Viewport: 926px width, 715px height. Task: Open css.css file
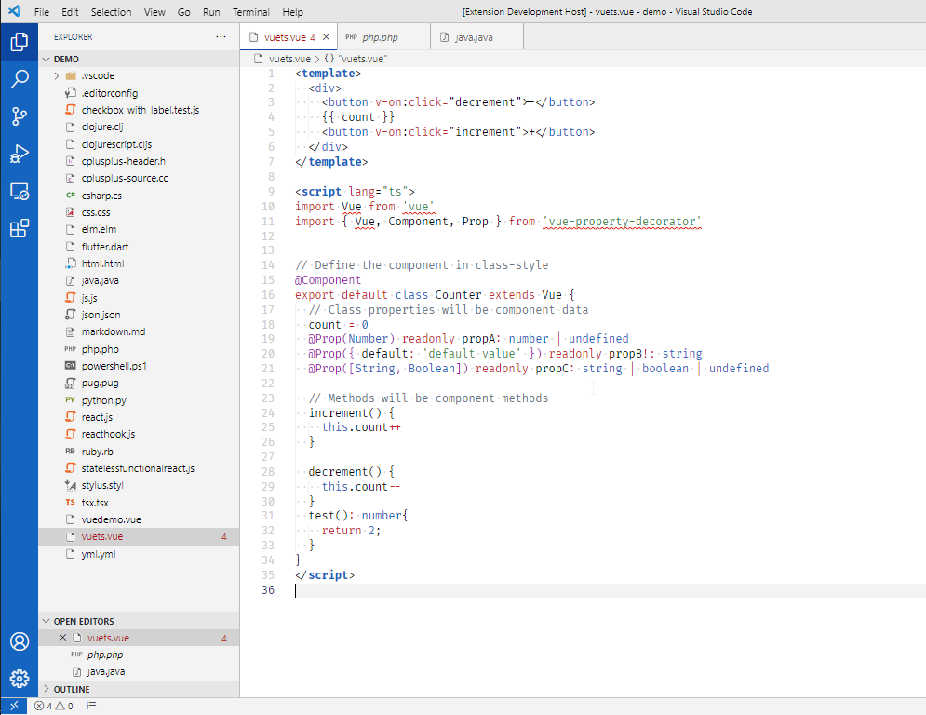tap(139, 212)
